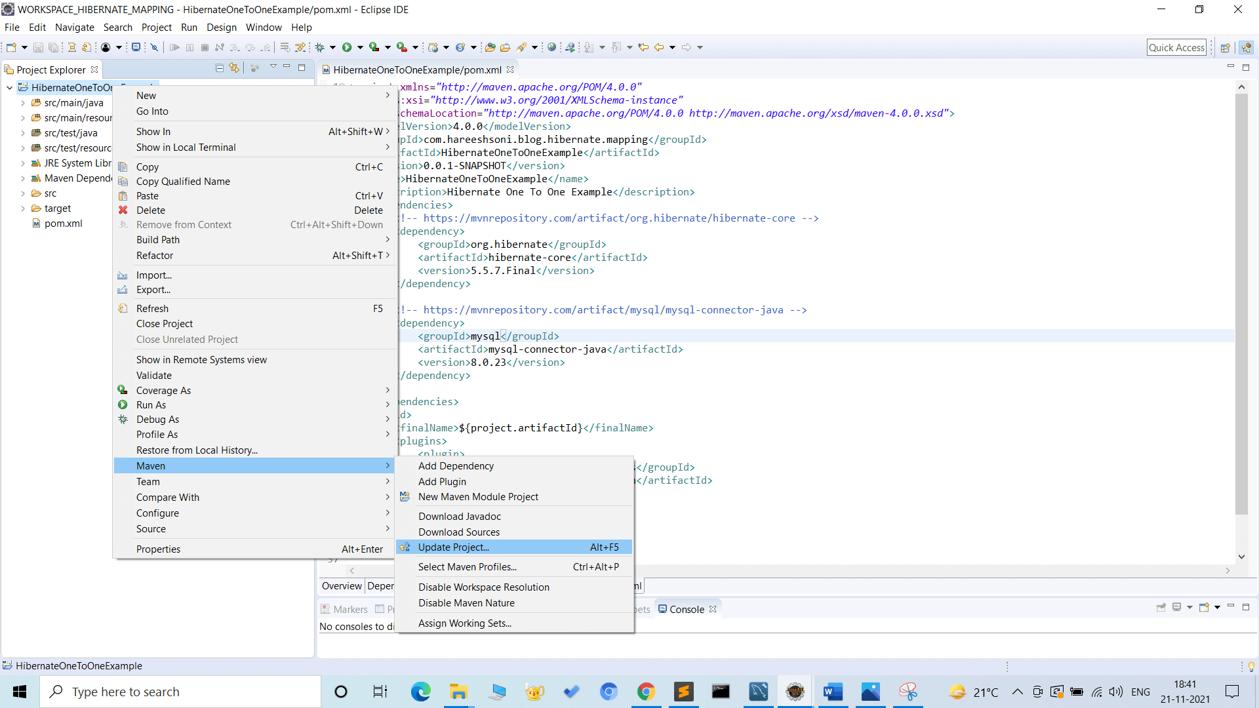The image size is (1259, 708).
Task: Click the Open Web Browser globe icon
Action: 552,47
